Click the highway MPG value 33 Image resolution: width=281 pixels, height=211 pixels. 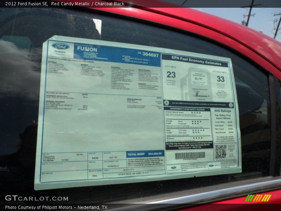(x=221, y=79)
